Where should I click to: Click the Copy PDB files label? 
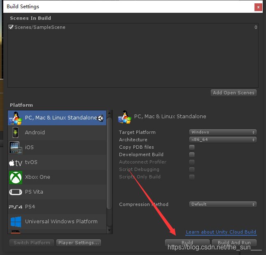click(x=136, y=147)
